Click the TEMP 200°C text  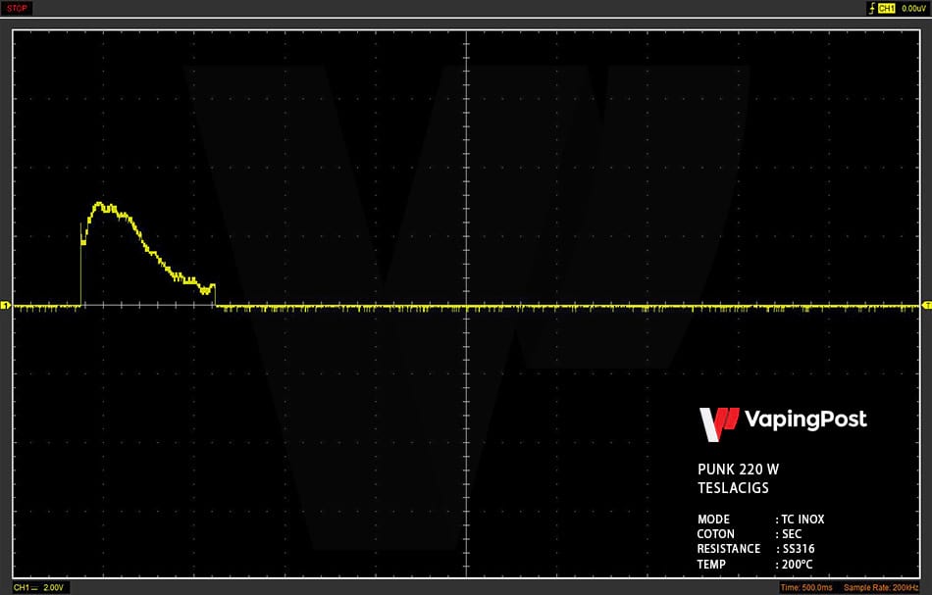(754, 564)
